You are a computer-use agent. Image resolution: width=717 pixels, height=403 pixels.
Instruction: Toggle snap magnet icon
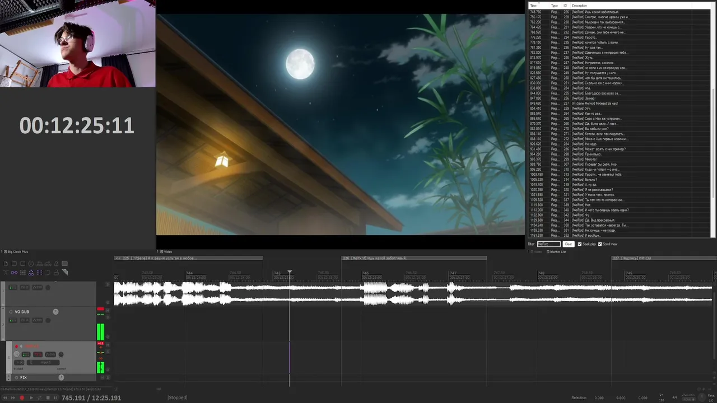click(x=48, y=273)
